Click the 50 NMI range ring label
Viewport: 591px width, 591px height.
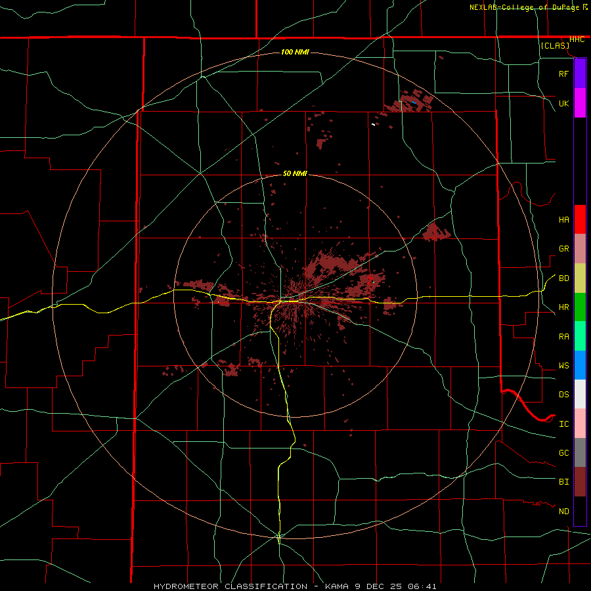(x=295, y=173)
